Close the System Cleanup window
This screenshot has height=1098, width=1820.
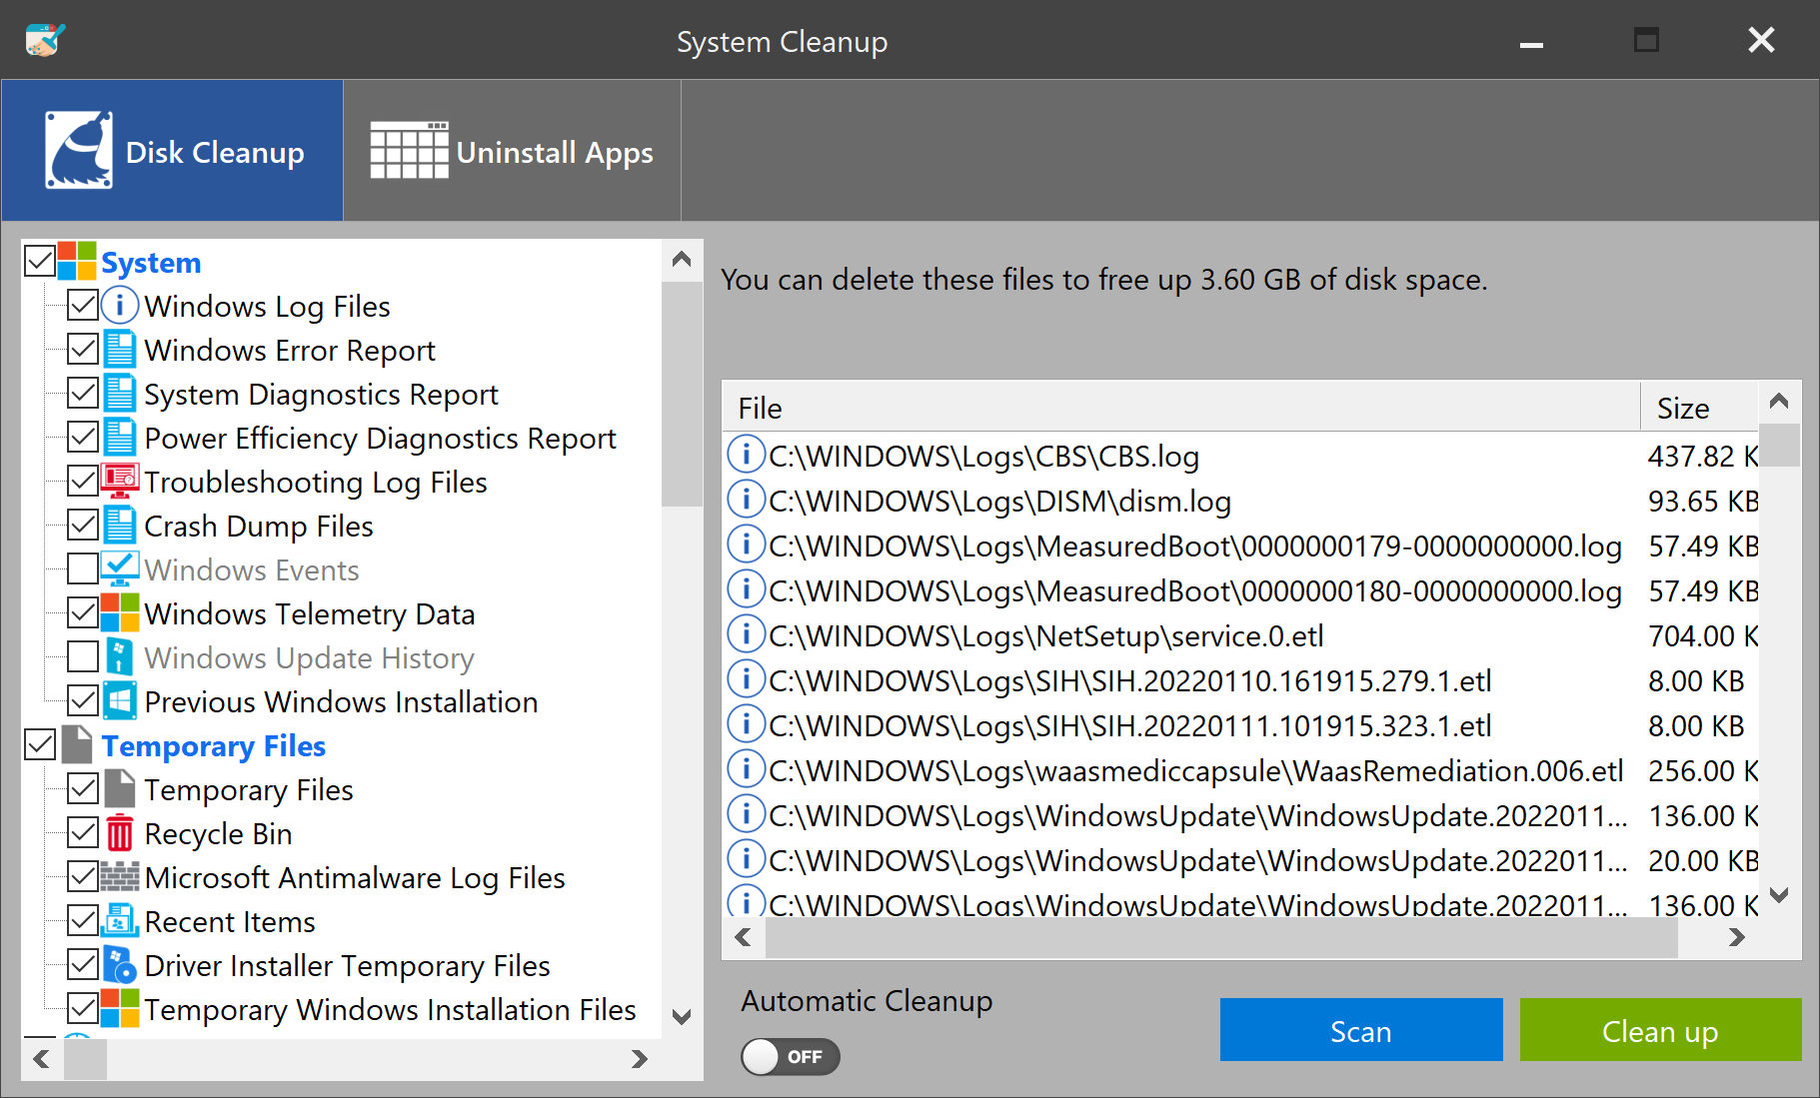coord(1761,40)
